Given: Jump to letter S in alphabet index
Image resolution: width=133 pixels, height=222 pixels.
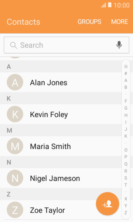Looking at the screenshot, I should 126,178.
